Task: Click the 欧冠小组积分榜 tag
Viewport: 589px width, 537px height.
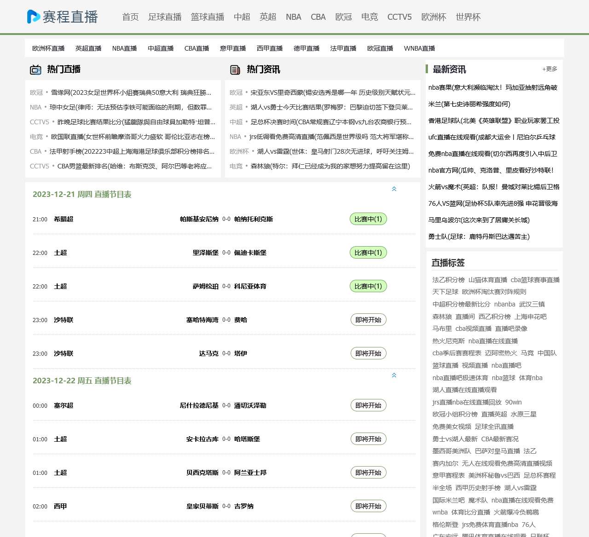Action: point(455,414)
